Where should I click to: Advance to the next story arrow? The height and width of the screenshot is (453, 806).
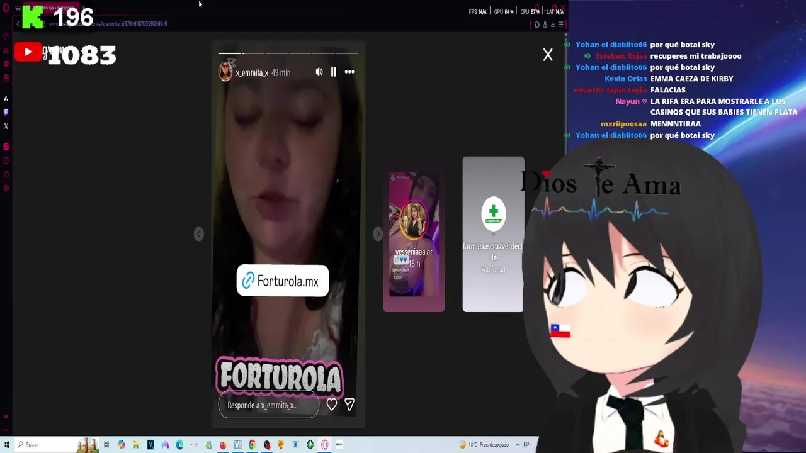(377, 234)
